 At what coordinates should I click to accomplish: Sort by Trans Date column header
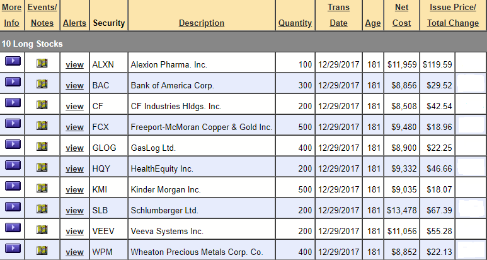(338, 15)
